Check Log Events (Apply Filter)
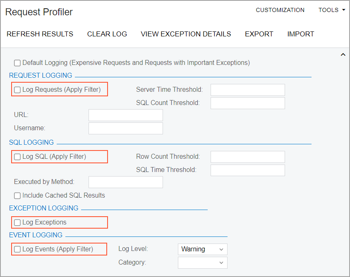This screenshot has width=350, height=277. pos(17,249)
